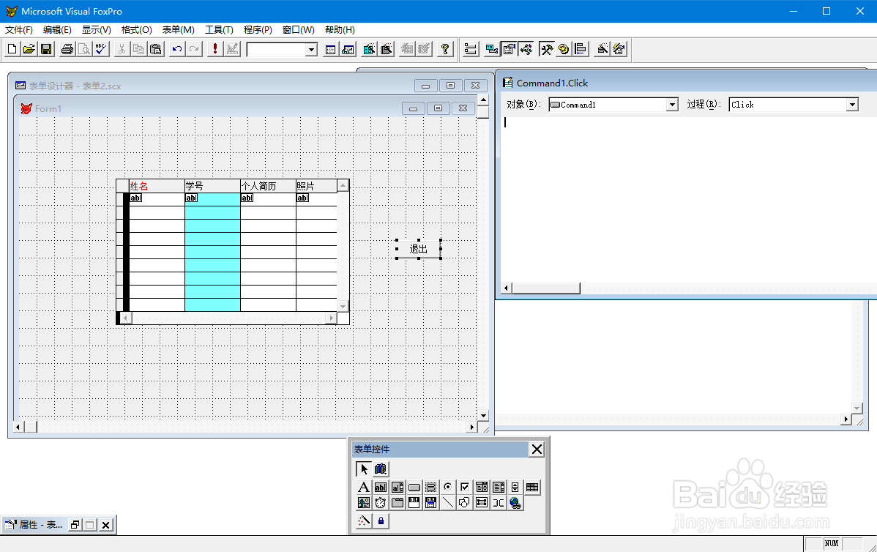Screen dimensions: 877x552
Task: Open the 表单(M) menu
Action: coord(179,29)
